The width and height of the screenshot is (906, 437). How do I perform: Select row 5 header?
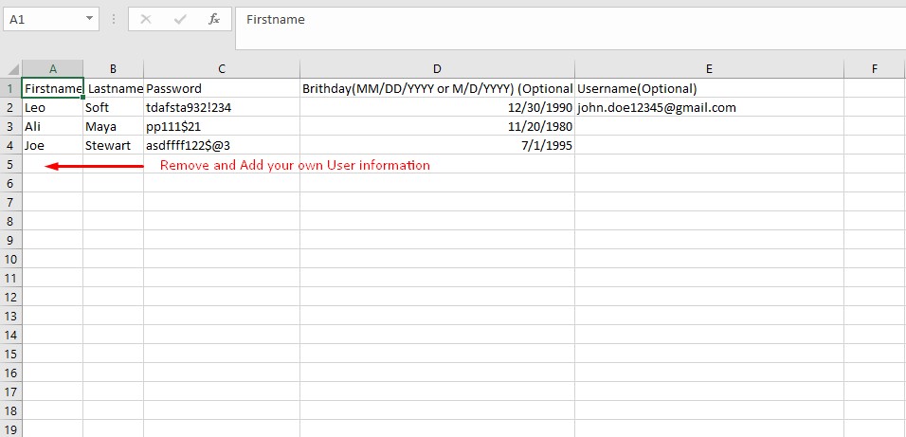pos(11,164)
